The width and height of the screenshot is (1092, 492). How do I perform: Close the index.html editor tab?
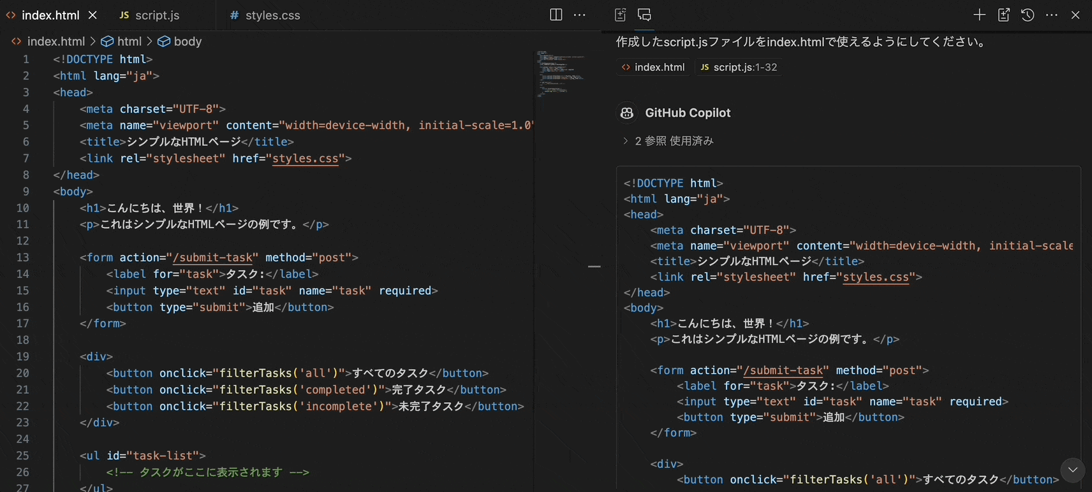point(92,15)
